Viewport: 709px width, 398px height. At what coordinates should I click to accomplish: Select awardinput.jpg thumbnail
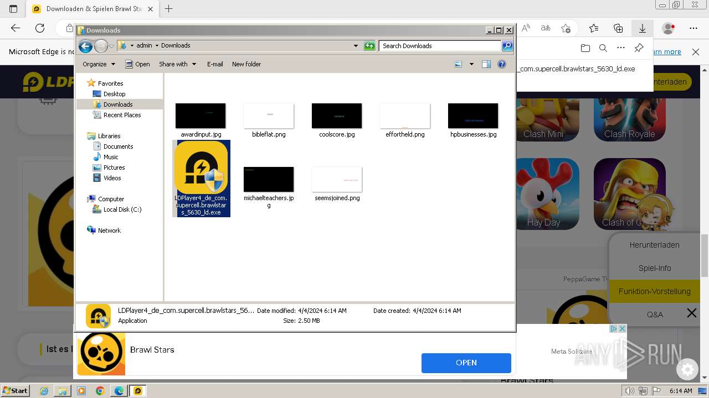[x=201, y=116]
